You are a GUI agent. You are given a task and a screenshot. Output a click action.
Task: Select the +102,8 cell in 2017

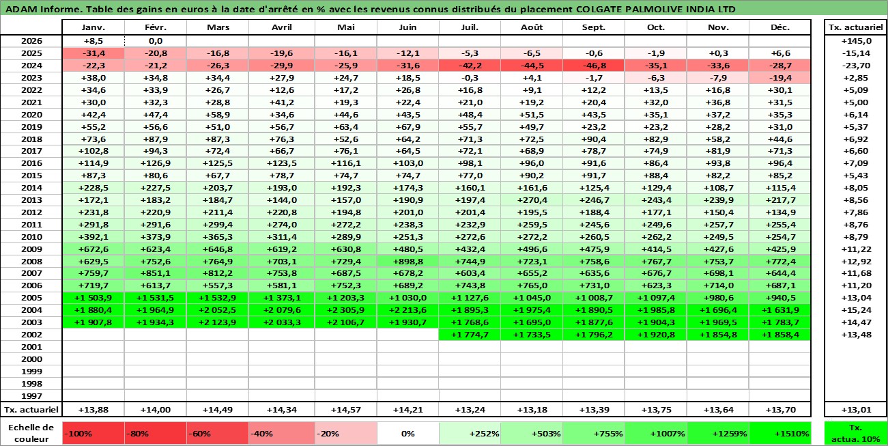coord(93,151)
